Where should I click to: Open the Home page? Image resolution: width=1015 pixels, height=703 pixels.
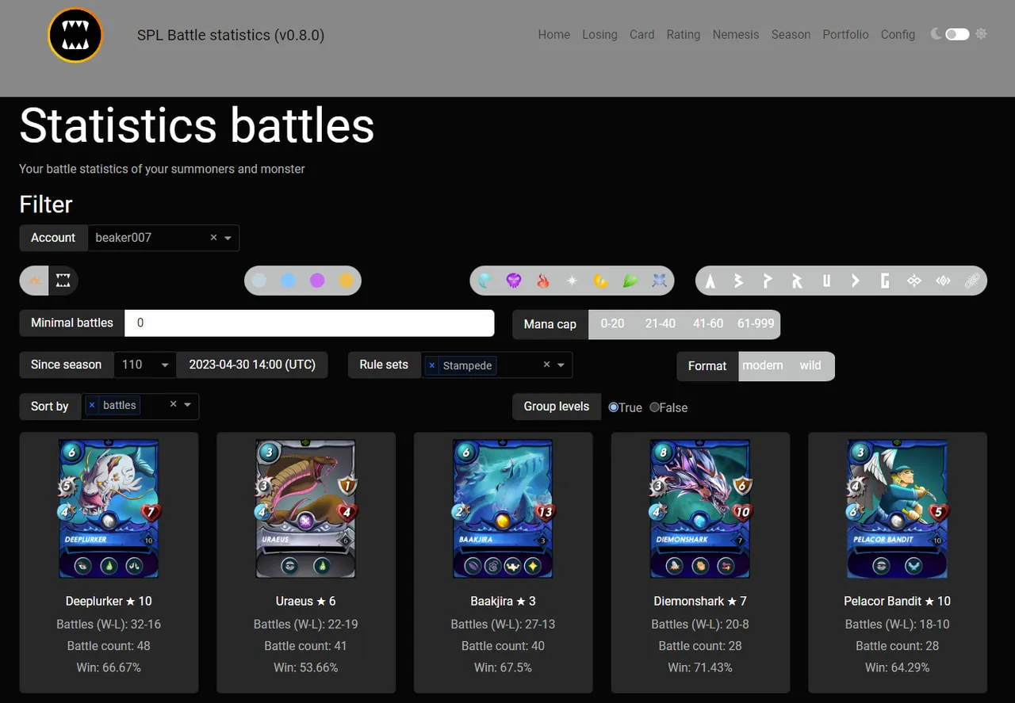(553, 34)
